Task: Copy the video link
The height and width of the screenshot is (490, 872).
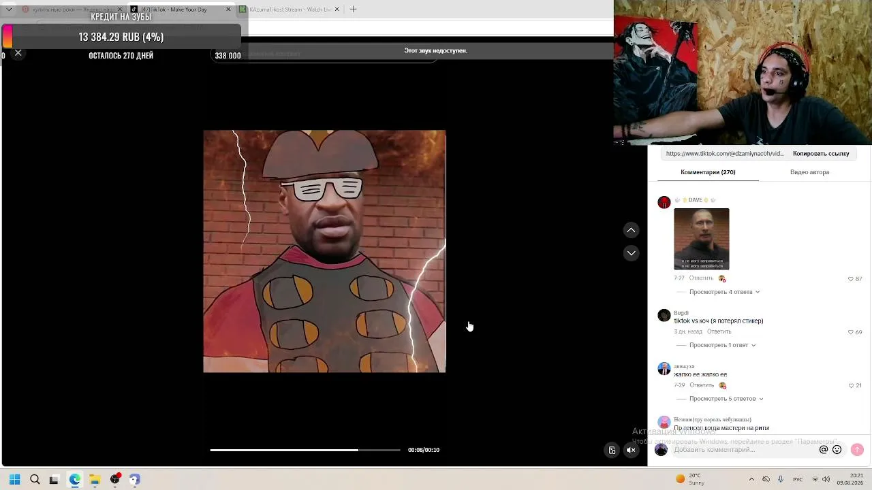Action: (x=821, y=154)
